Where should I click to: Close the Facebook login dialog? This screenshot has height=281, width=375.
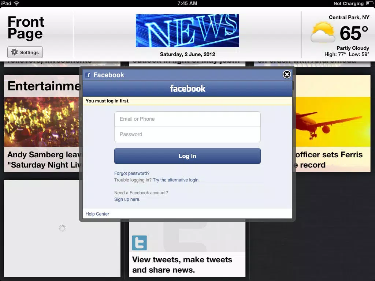click(x=287, y=75)
